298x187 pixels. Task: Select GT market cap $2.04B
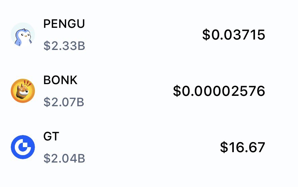tap(64, 159)
